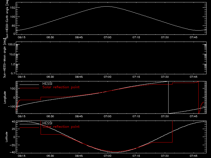Click 07:15 time label under Earth angle plot
Screen dimensions: 211x158
[x=136, y=37]
